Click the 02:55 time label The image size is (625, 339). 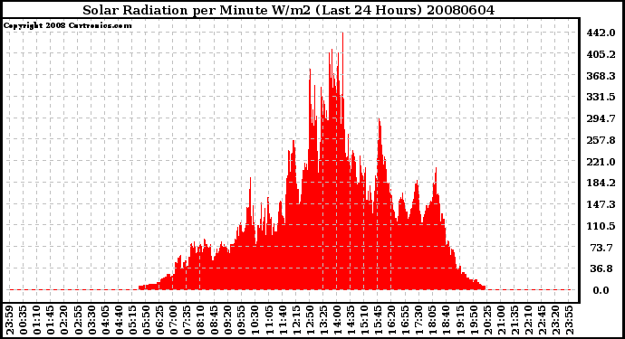pyautogui.click(x=78, y=320)
